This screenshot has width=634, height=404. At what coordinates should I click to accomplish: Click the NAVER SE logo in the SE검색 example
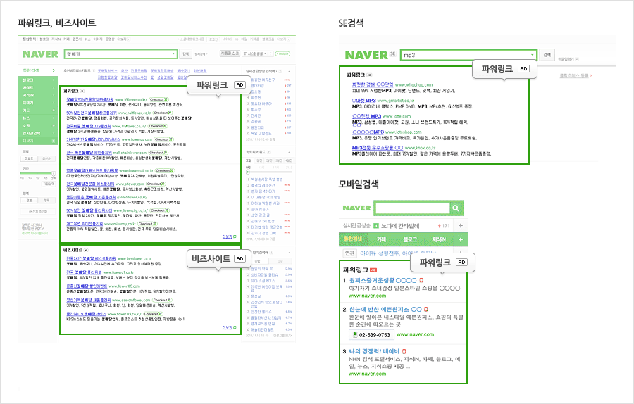[x=370, y=55]
